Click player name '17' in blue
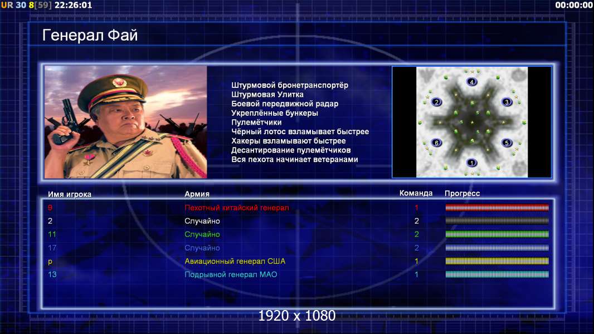Viewport: 594px width, 334px height. (52, 248)
